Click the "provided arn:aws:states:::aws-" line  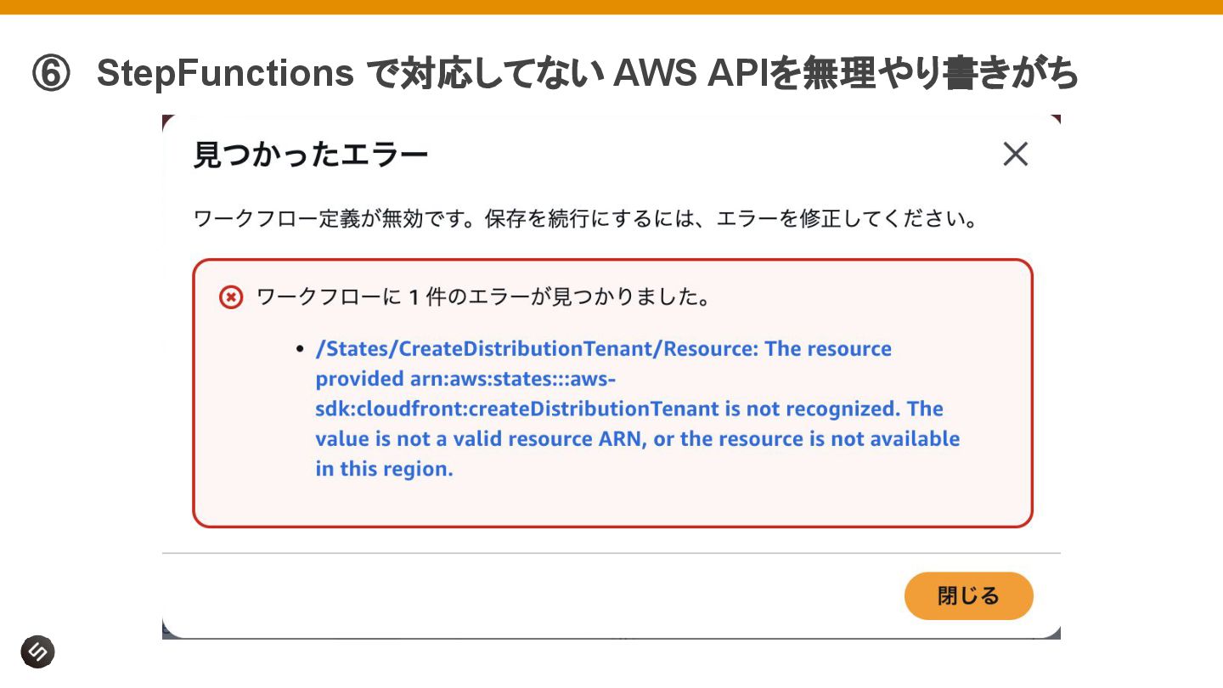[459, 379]
